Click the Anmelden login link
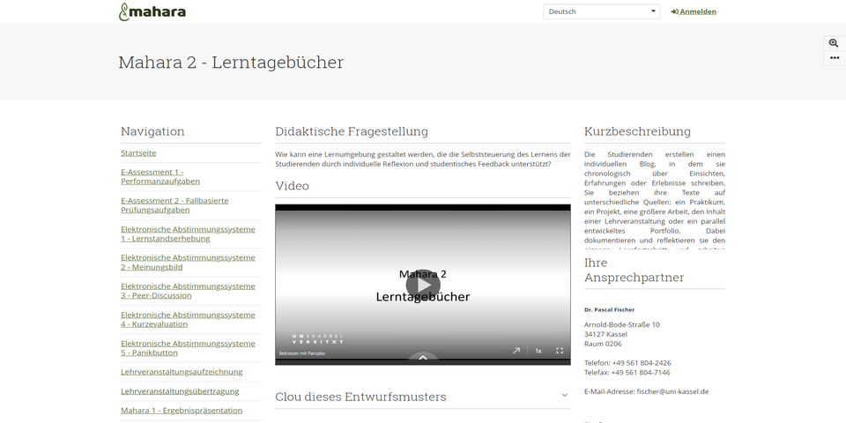Viewport: 846px width, 423px height. 694,11
